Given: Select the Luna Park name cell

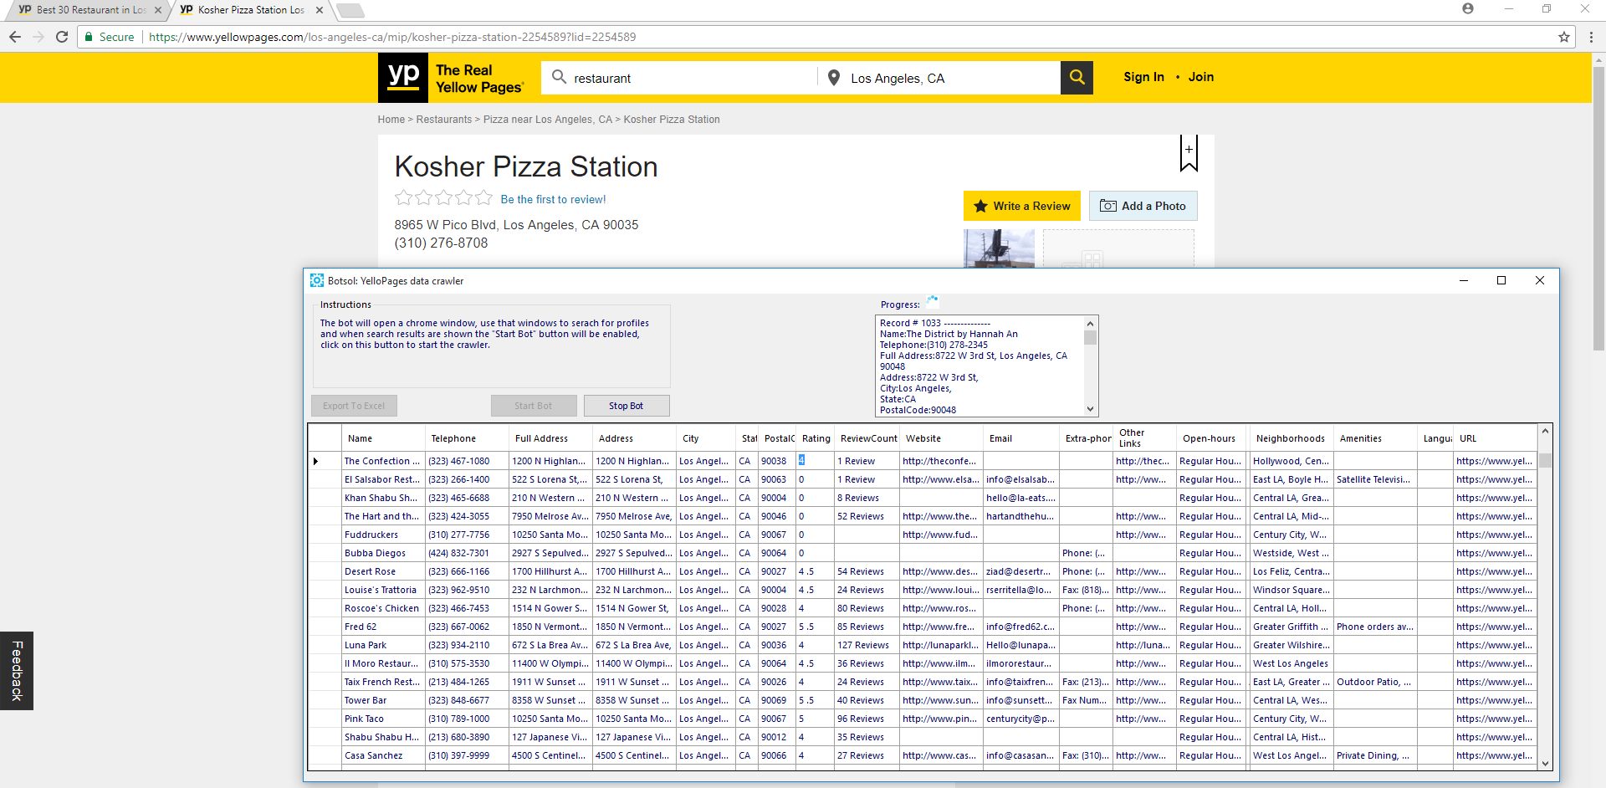Looking at the screenshot, I should (383, 645).
